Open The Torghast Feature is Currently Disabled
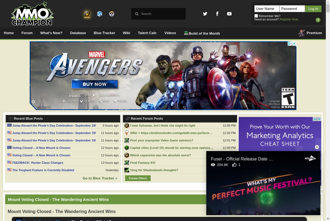 pyautogui.click(x=43, y=170)
